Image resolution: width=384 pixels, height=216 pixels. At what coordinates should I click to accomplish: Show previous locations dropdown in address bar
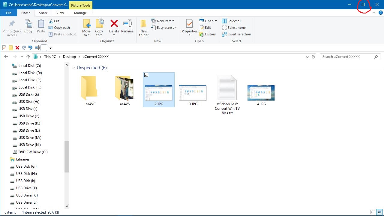click(x=307, y=57)
